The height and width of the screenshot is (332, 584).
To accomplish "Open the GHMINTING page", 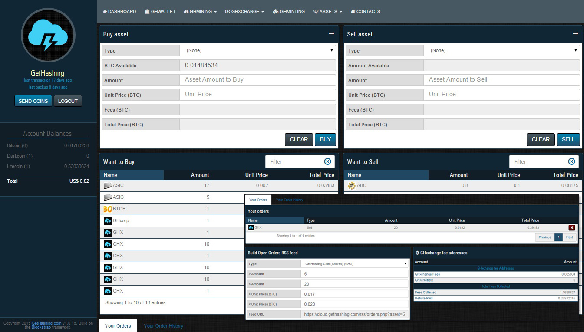I will tap(289, 12).
